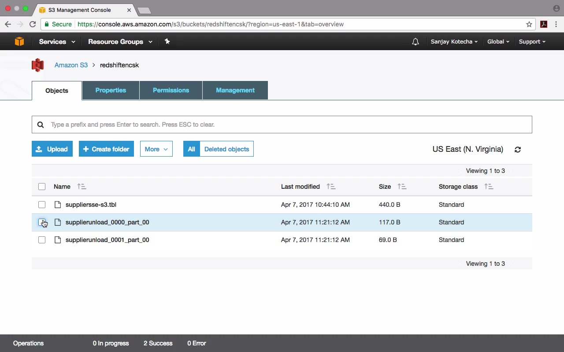This screenshot has width=564, height=352.
Task: Toggle the select-all checkbox in table header
Action: pos(42,187)
